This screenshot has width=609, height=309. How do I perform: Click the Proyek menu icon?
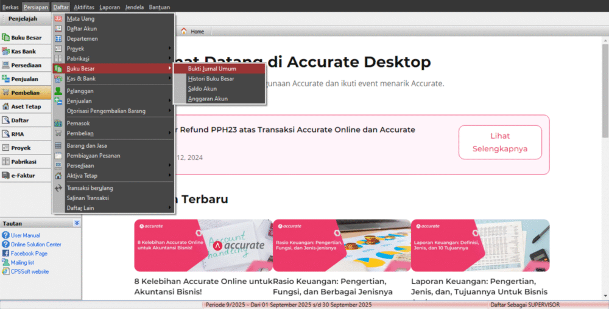pos(58,49)
